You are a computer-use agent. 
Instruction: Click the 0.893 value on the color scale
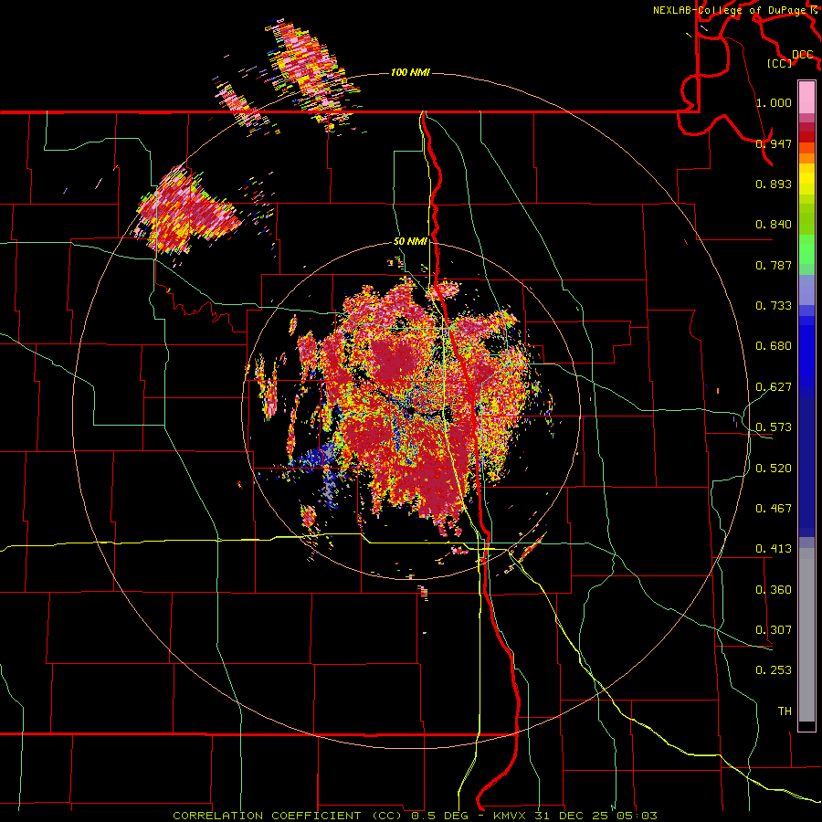click(x=774, y=184)
